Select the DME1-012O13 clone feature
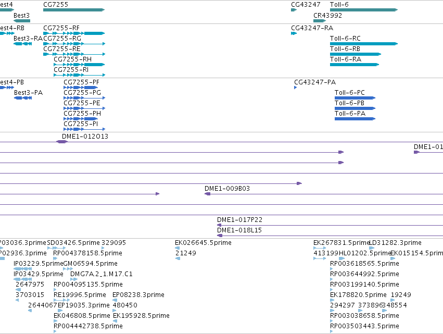 [x=61, y=142]
